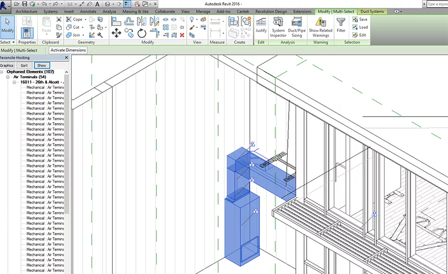
Task: Open the Massing & Site tab
Action: pos(135,11)
